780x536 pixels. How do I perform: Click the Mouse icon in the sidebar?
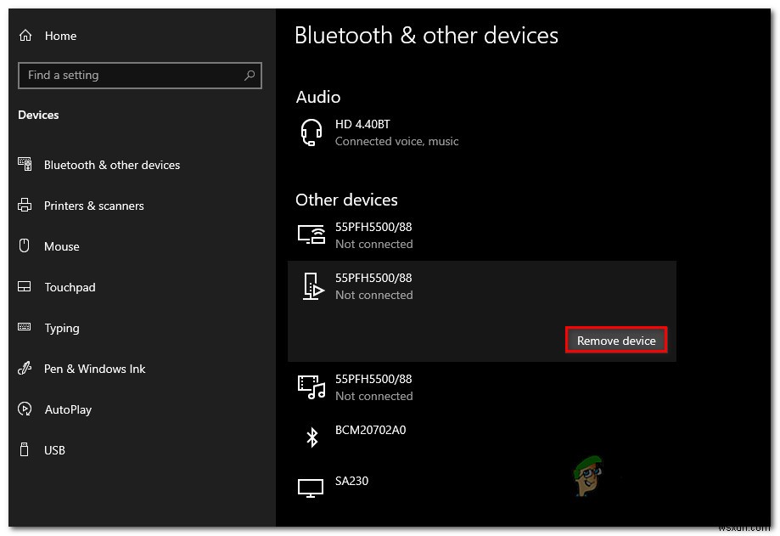(x=24, y=246)
